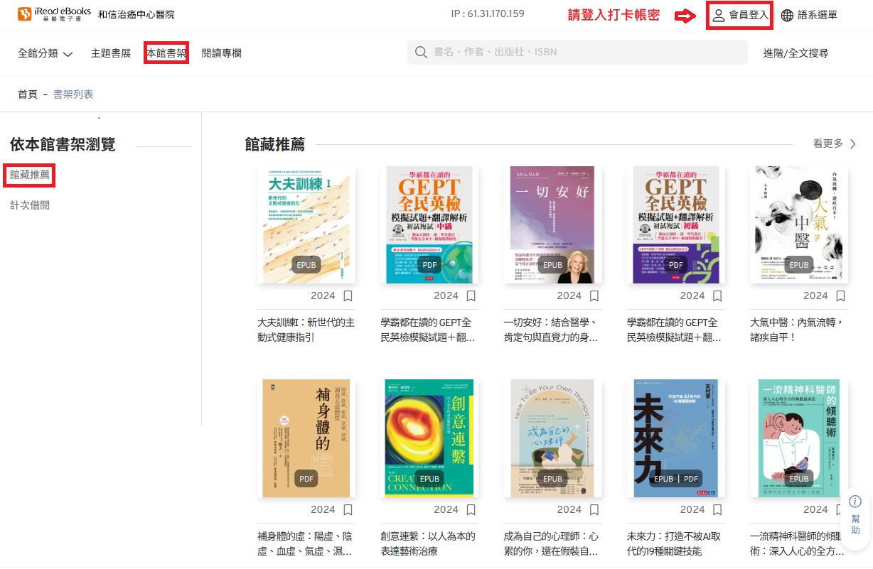873x569 pixels.
Task: Bookmark the 補身體的虛 book
Action: [x=348, y=509]
